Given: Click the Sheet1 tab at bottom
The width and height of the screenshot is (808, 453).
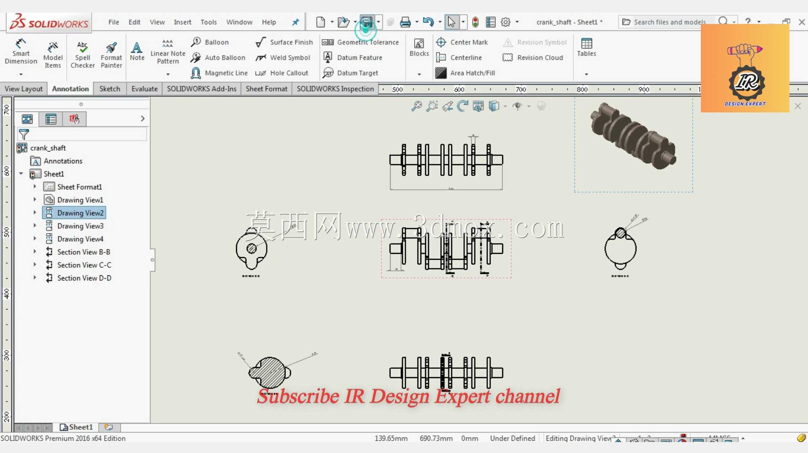Looking at the screenshot, I should (76, 427).
